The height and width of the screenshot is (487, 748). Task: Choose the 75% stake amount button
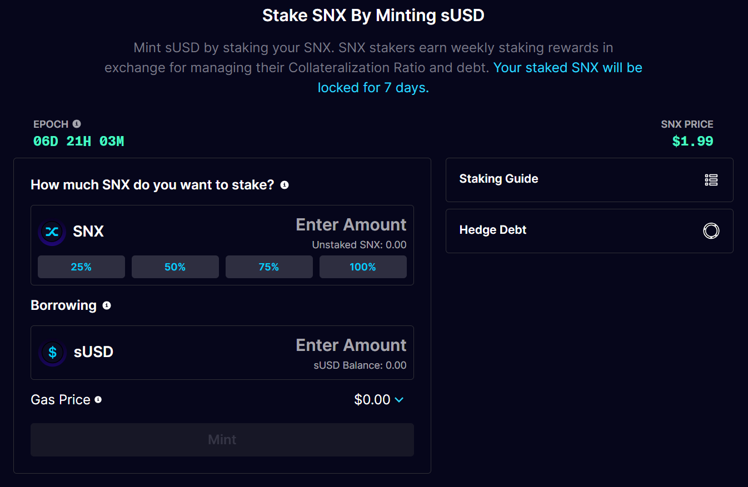[x=269, y=267]
